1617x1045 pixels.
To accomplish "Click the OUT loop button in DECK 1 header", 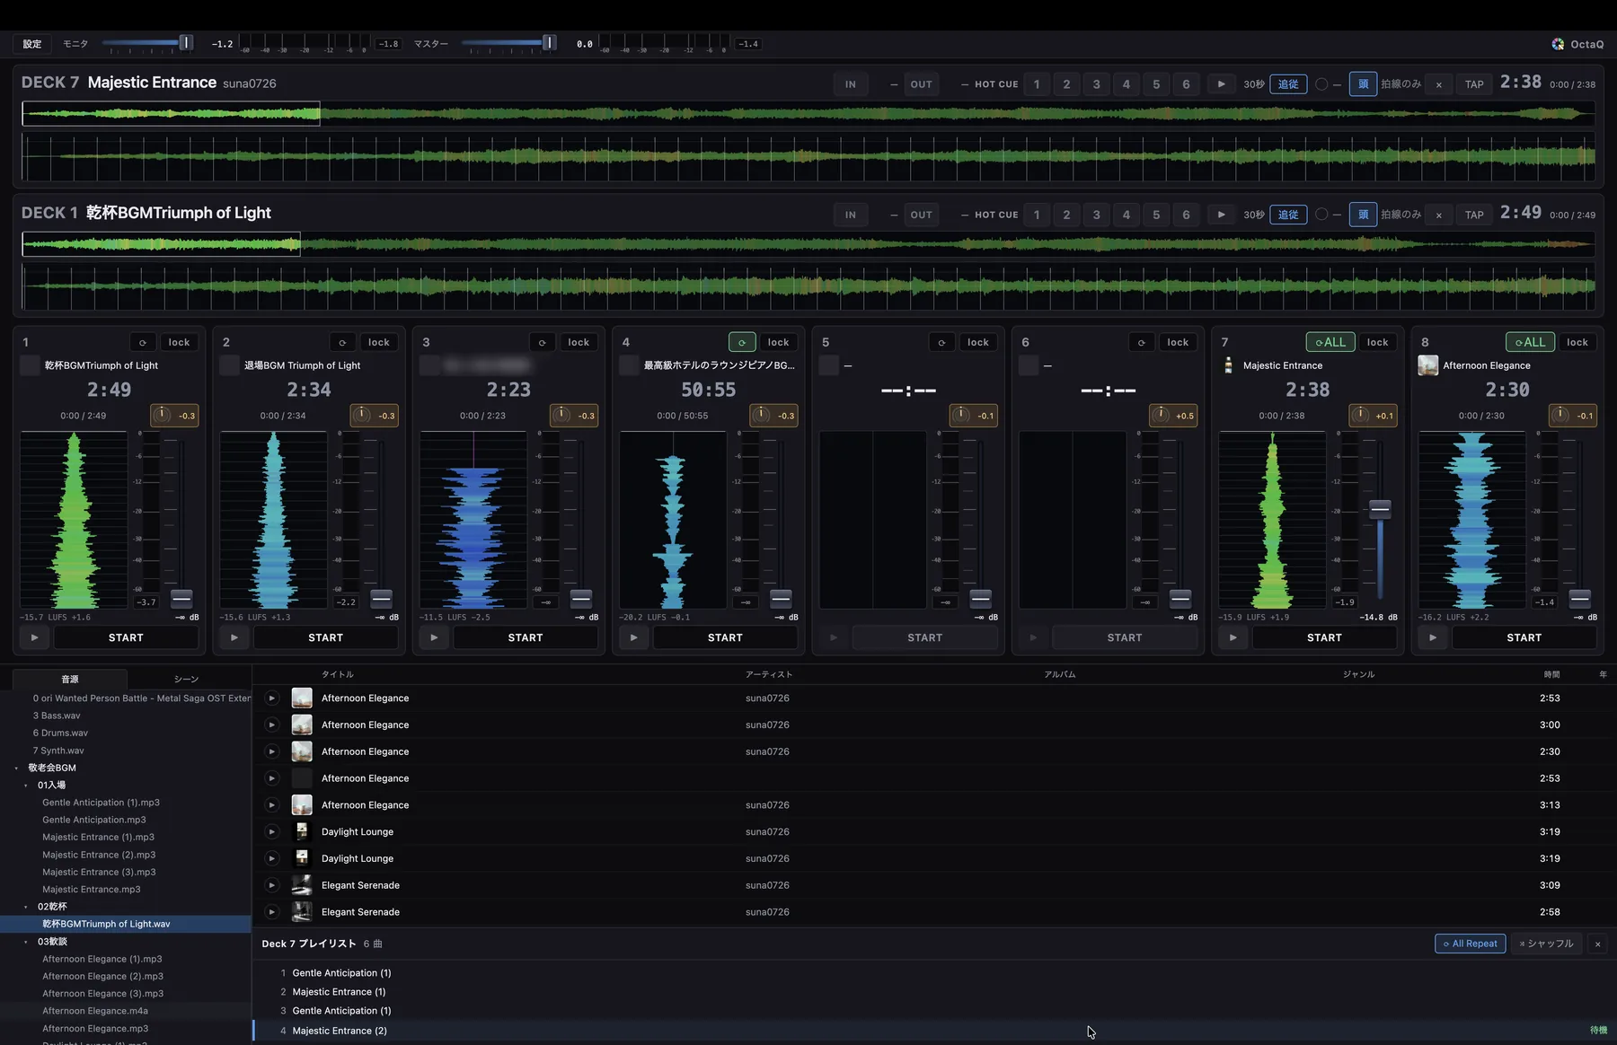I will [x=921, y=215].
